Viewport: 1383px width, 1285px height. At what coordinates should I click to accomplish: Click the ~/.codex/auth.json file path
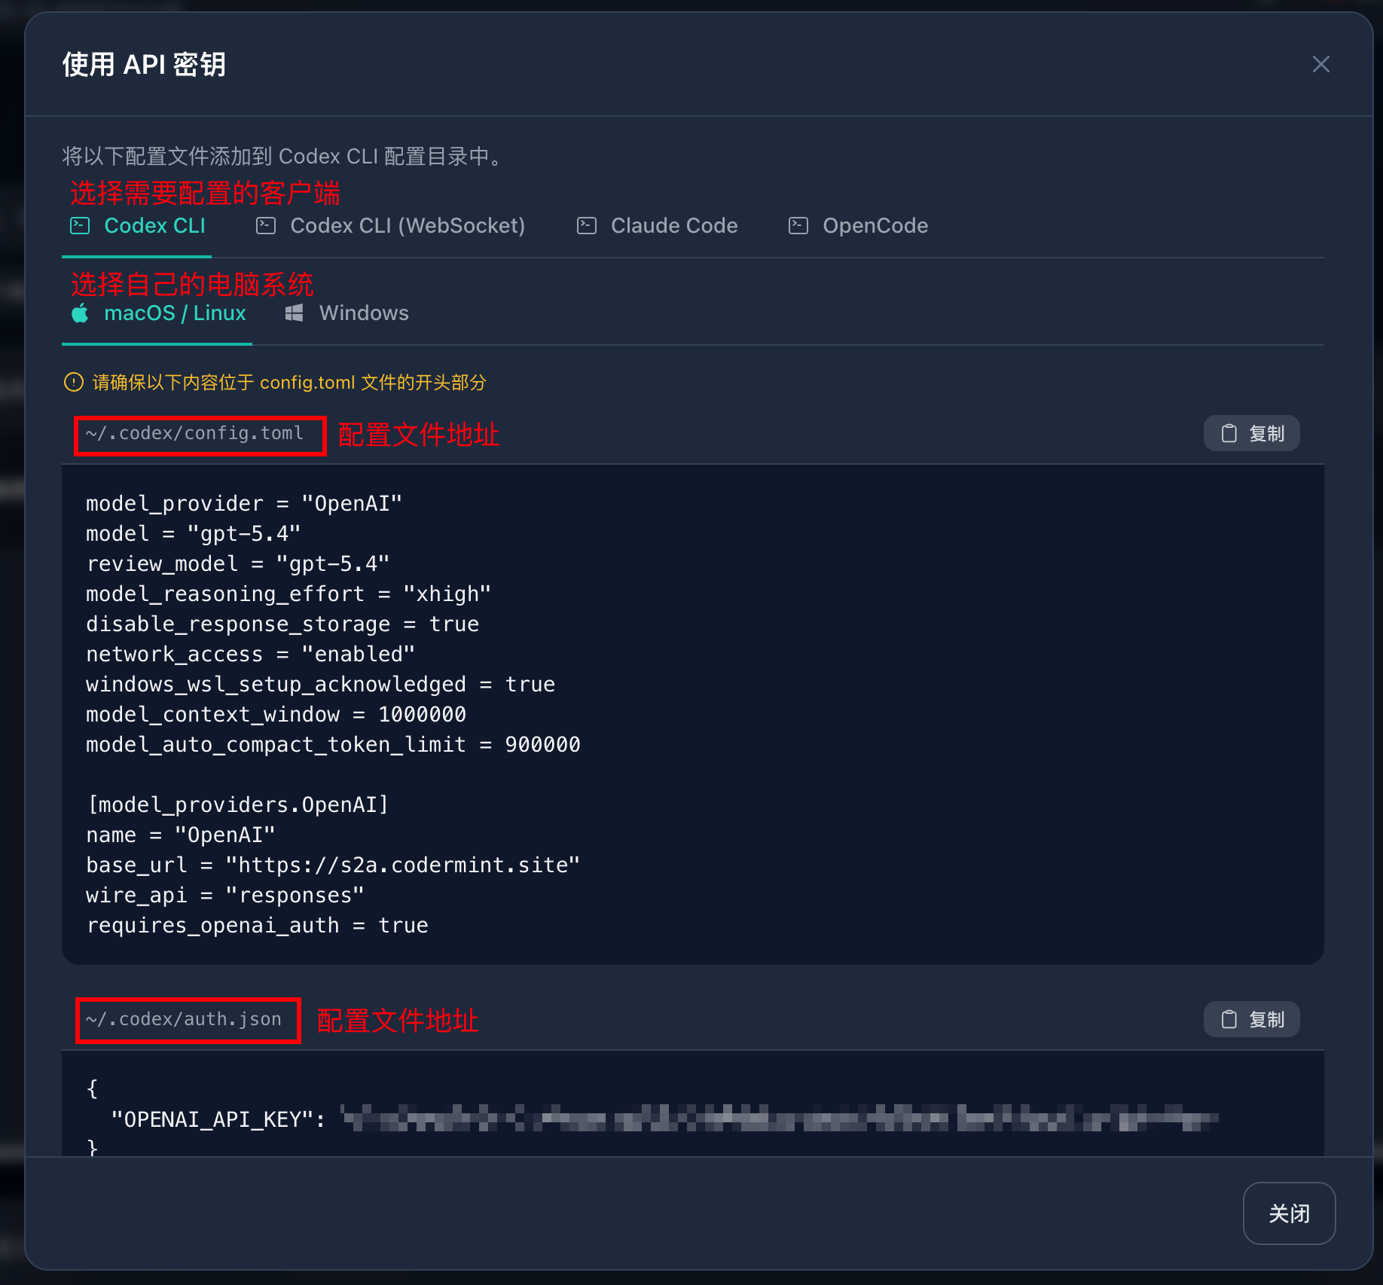[x=184, y=1019]
